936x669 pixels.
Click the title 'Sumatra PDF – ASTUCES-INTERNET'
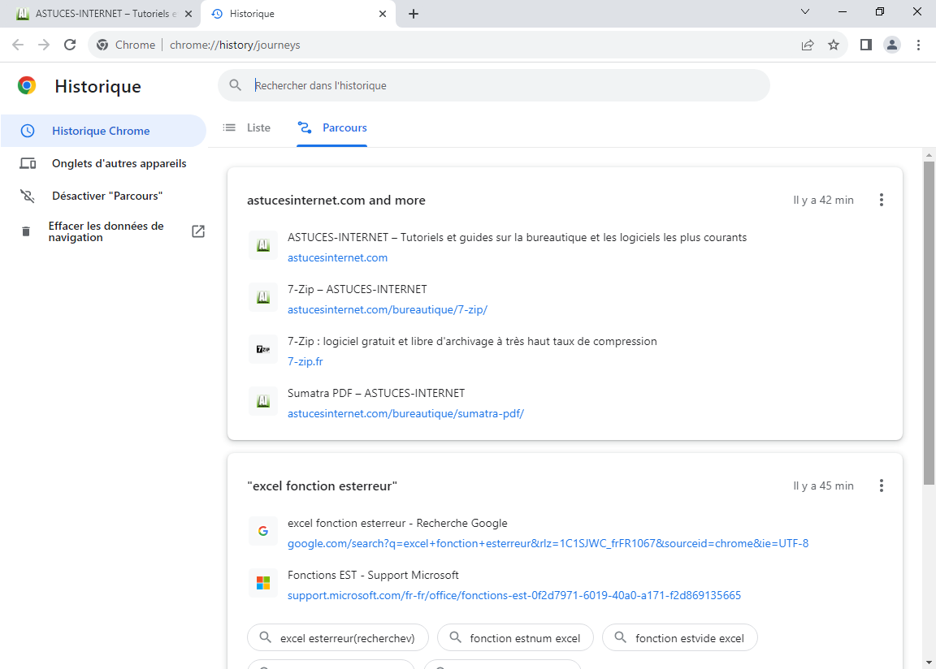376,393
